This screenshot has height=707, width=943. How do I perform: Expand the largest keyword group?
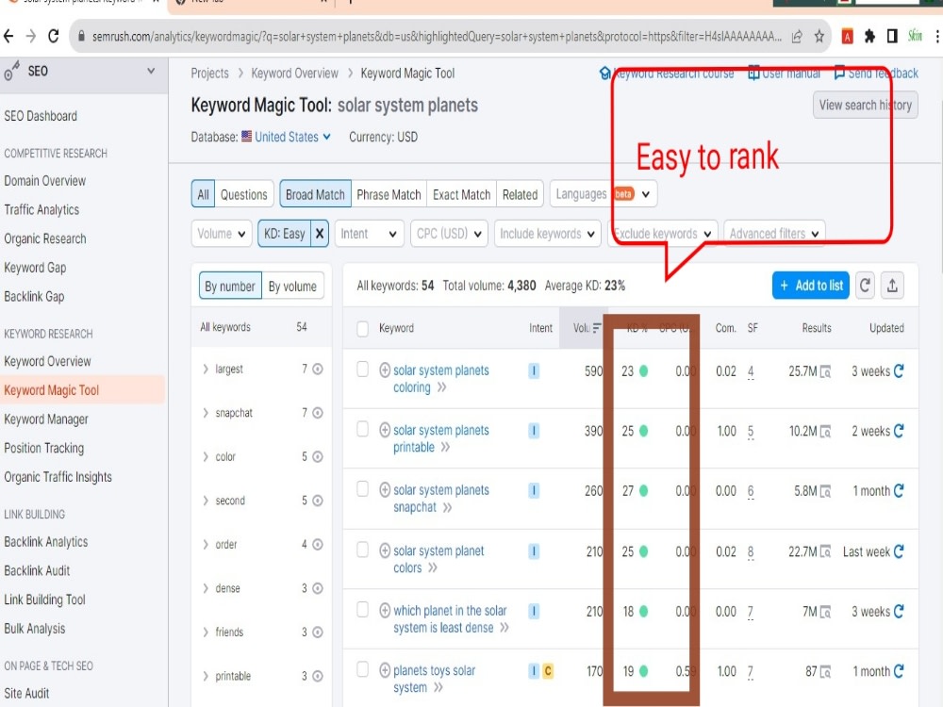206,370
